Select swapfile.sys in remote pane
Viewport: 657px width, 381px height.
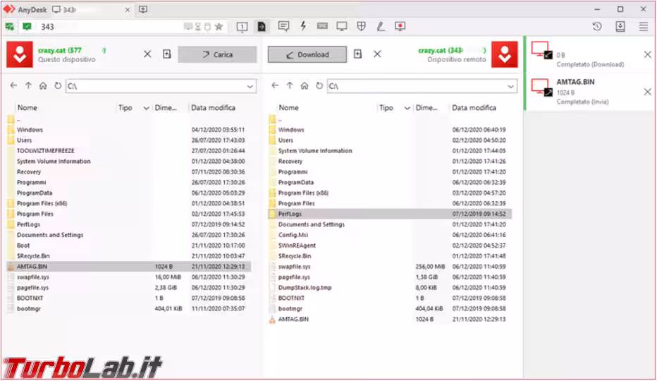390,267
